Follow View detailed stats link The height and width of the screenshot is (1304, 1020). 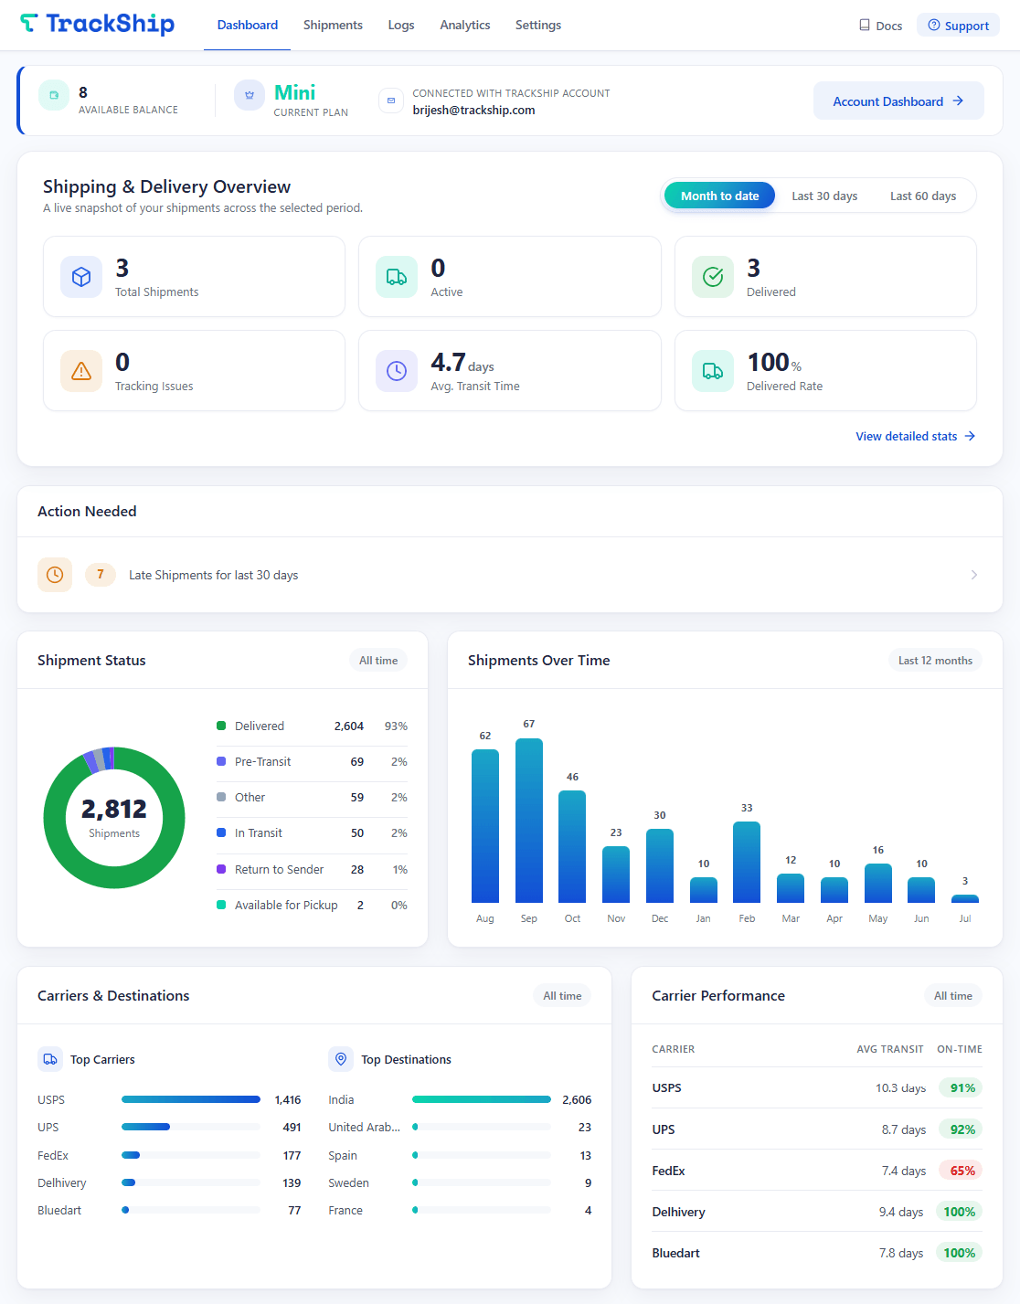[x=916, y=436]
